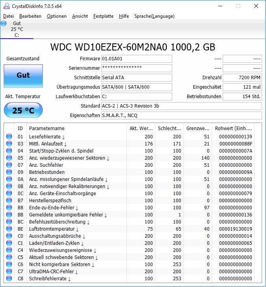Open the Optionen menu
The width and height of the screenshot is (266, 287).
(57, 16)
